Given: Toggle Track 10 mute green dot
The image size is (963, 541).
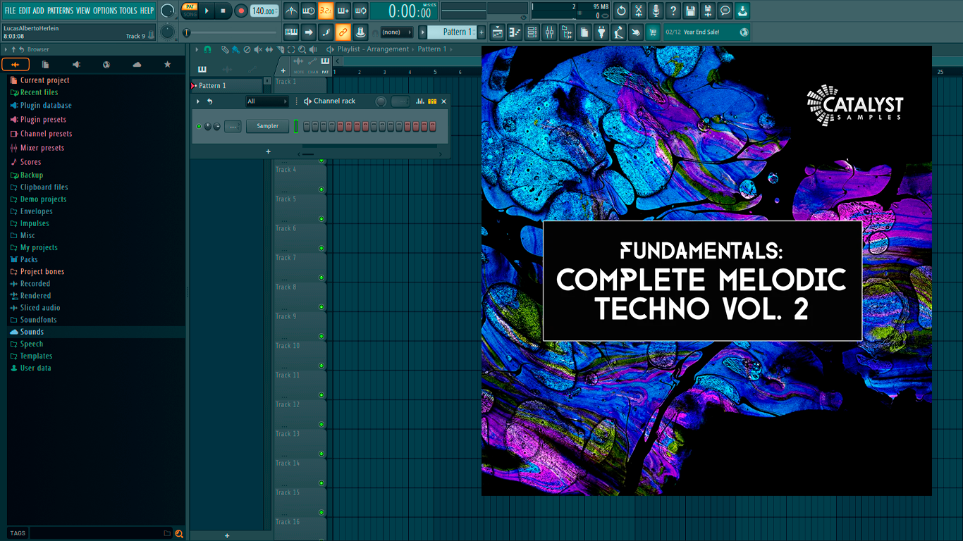Looking at the screenshot, I should click(321, 366).
